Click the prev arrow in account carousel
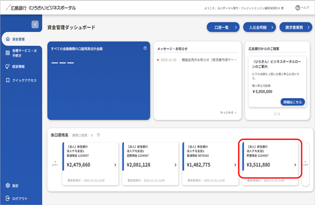The image size is (315, 205). coord(55,163)
